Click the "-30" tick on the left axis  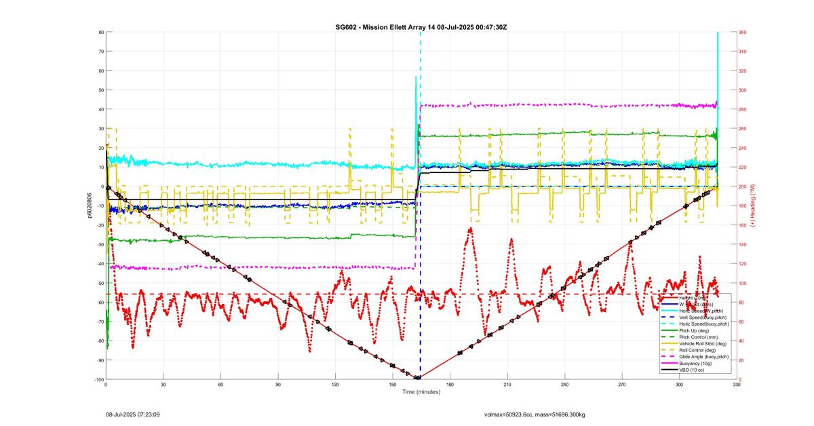(99, 244)
